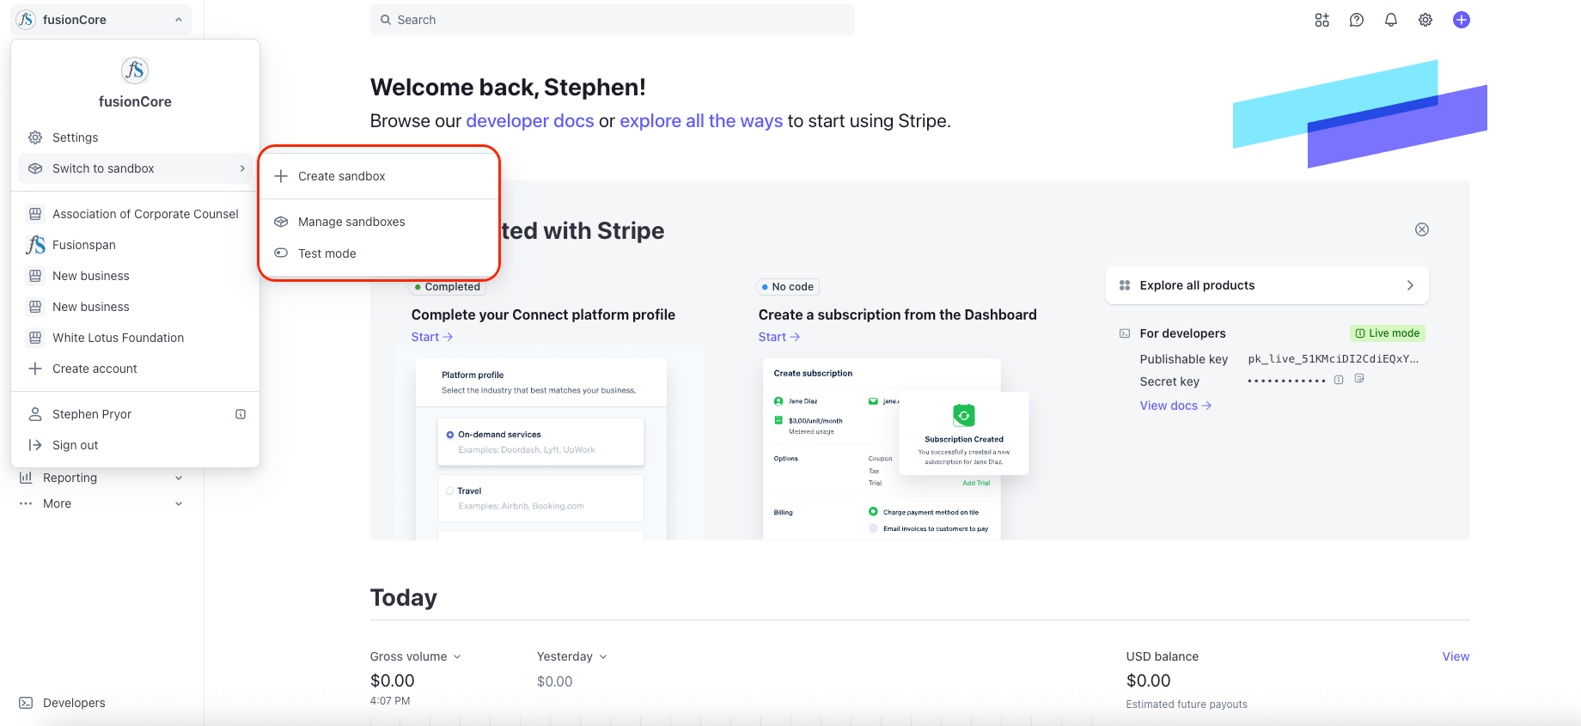
Task: Switch to Test mode
Action: click(379, 253)
